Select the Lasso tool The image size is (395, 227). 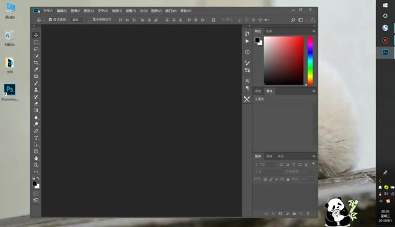tap(36, 49)
